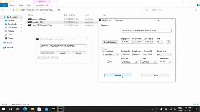
Task: Open the Home ribbon tab
Action: [x=12, y=5]
